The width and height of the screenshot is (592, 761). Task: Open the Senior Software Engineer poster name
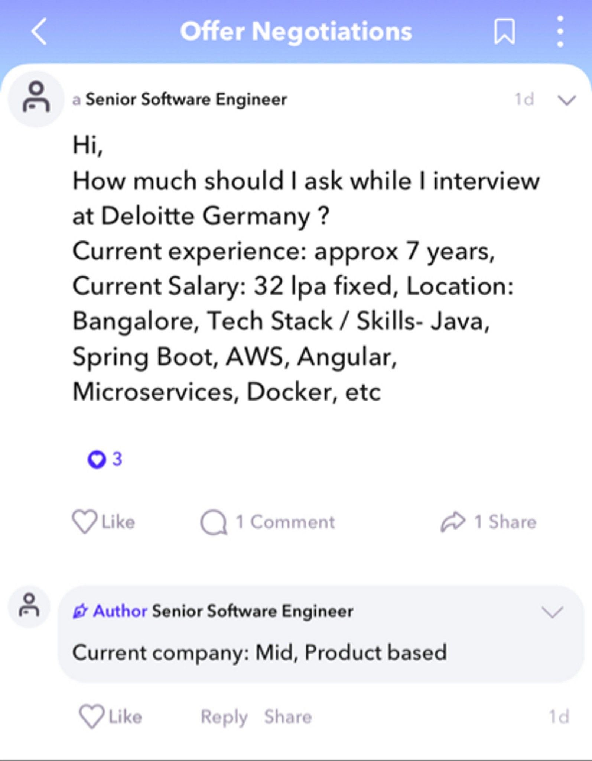[186, 99]
